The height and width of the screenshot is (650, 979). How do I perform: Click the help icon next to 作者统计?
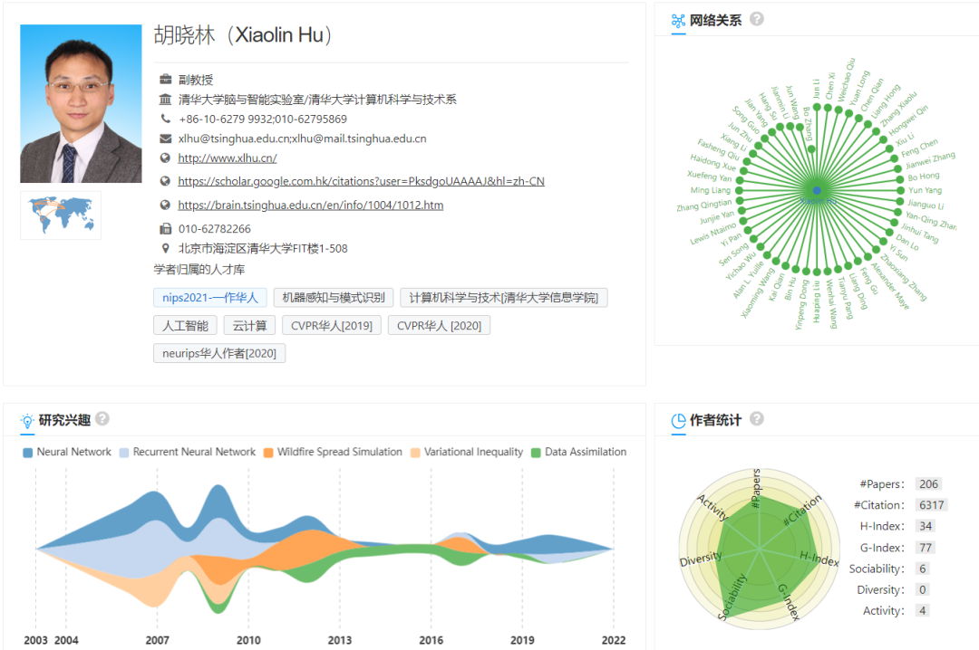point(756,418)
